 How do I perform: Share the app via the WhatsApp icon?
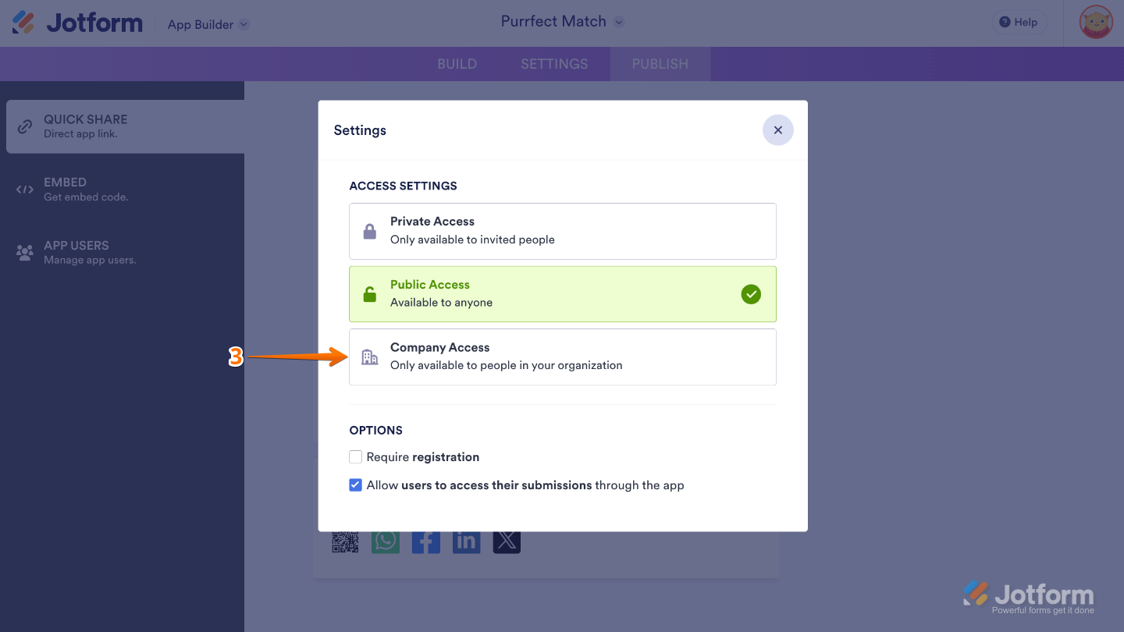click(x=386, y=539)
